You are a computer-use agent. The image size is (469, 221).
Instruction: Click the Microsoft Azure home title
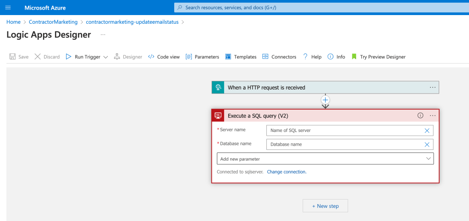click(x=45, y=8)
